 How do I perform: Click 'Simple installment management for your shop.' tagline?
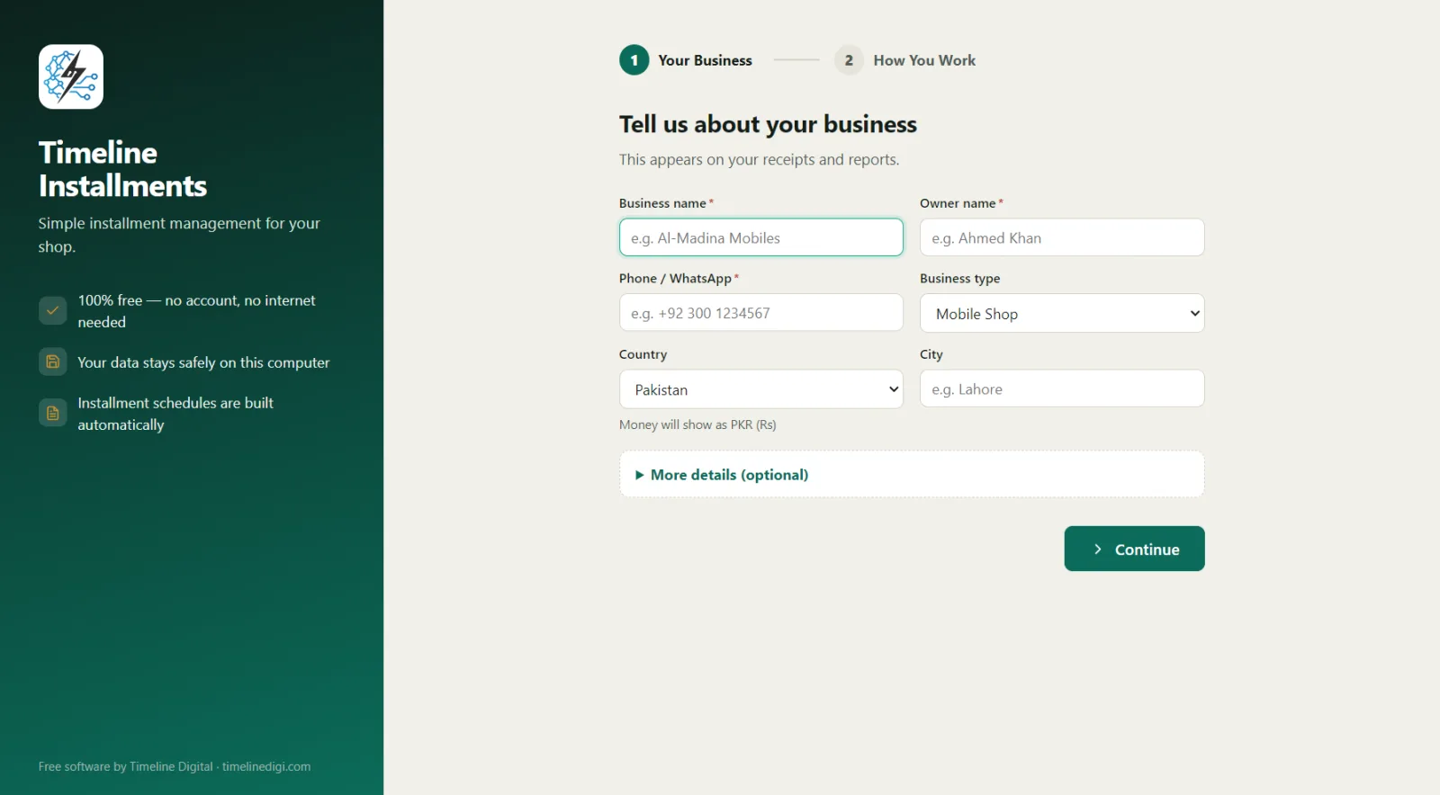pyautogui.click(x=179, y=235)
